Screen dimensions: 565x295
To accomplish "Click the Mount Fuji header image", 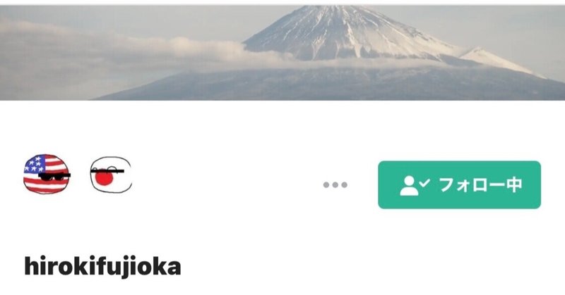I will click(x=282, y=53).
